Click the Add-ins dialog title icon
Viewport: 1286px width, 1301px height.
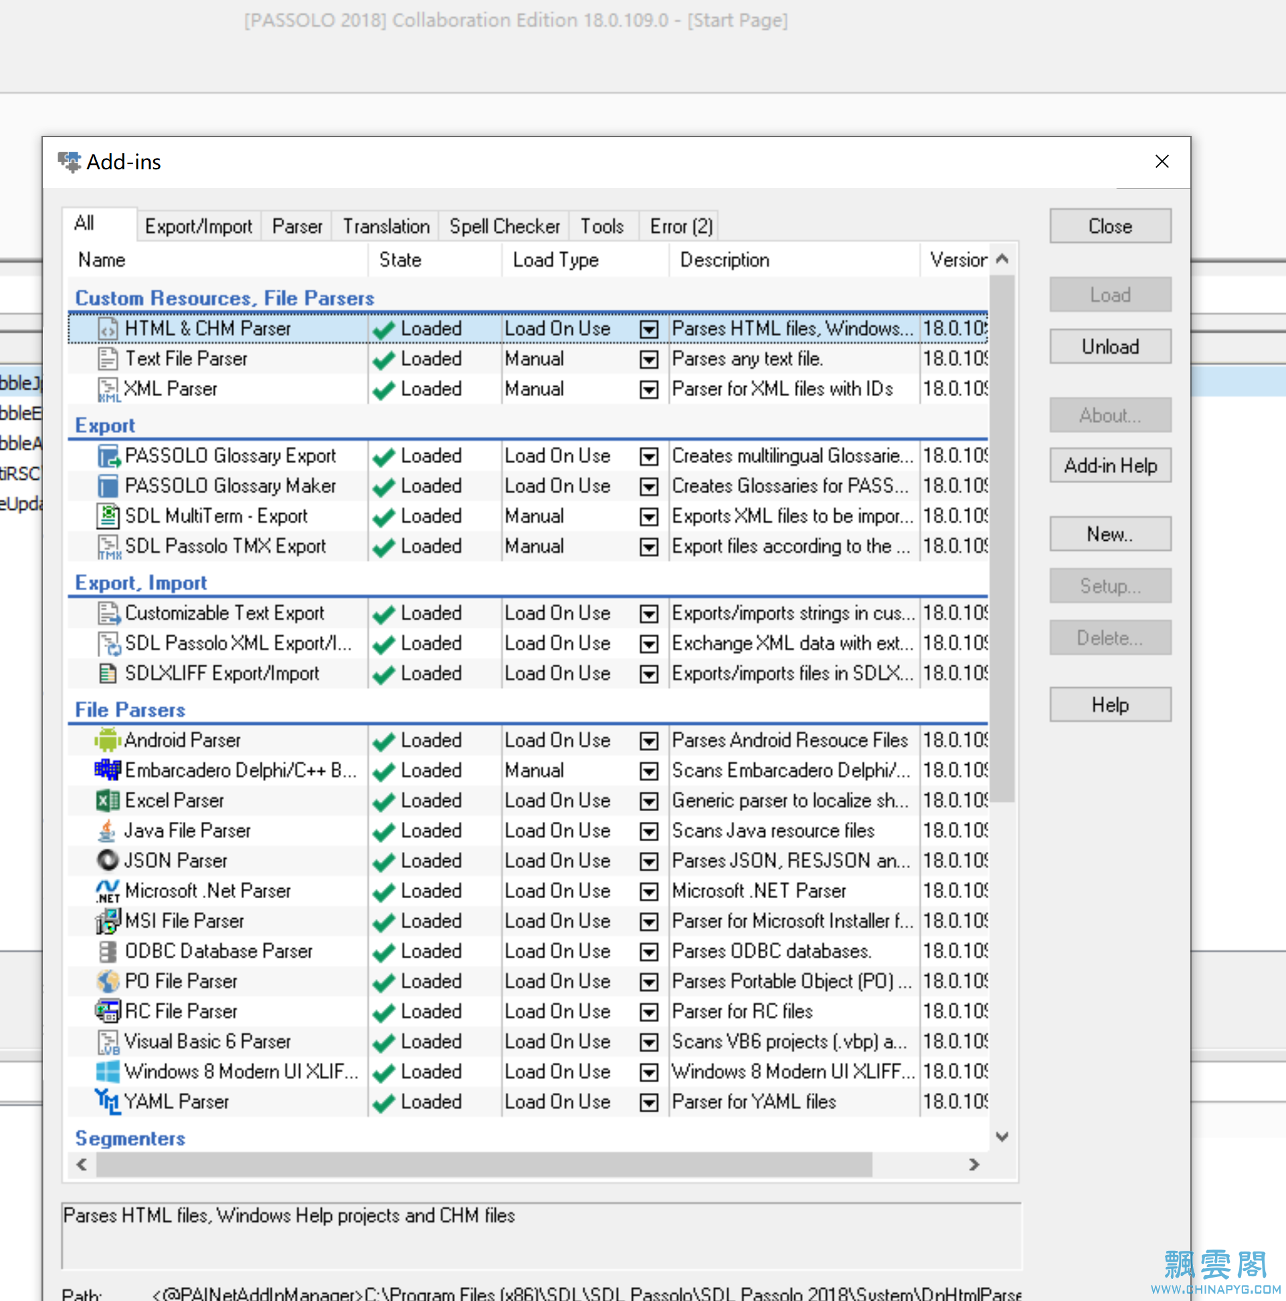70,162
